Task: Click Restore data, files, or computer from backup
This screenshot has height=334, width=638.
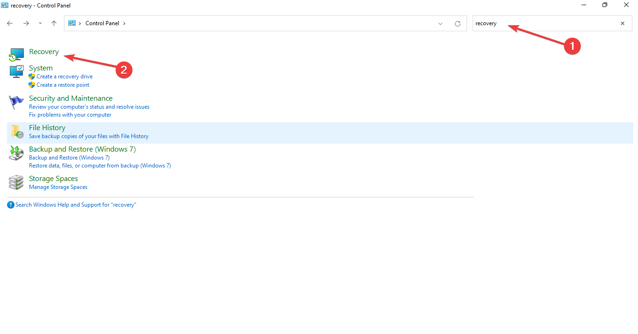Action: 100,166
